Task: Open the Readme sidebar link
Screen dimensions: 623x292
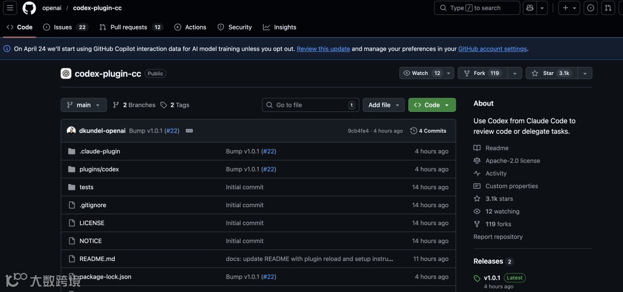Action: pyautogui.click(x=491, y=148)
